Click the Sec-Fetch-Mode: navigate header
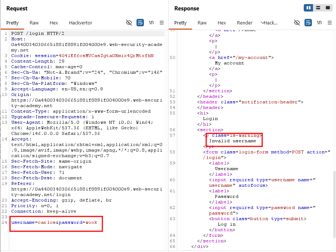Viewport: 336px width, 252px height. tap(47, 167)
